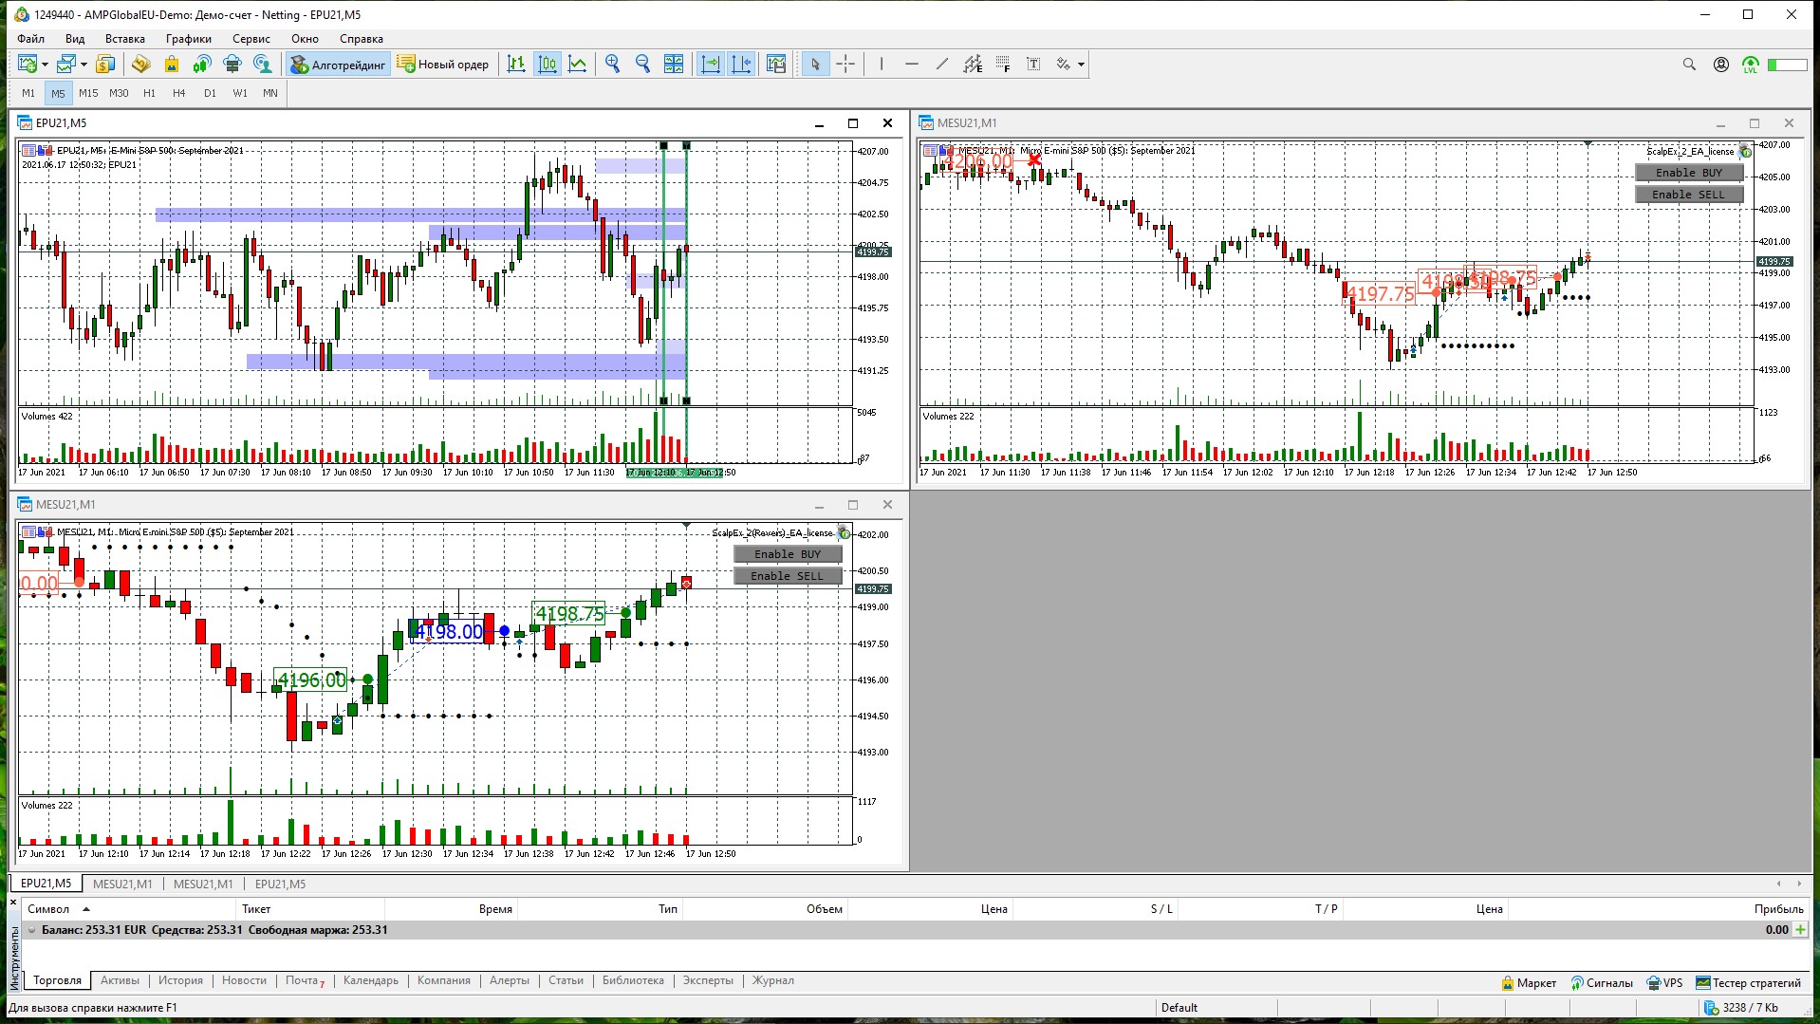Choose the equidistant channel tool
The height and width of the screenshot is (1024, 1820).
point(973,65)
